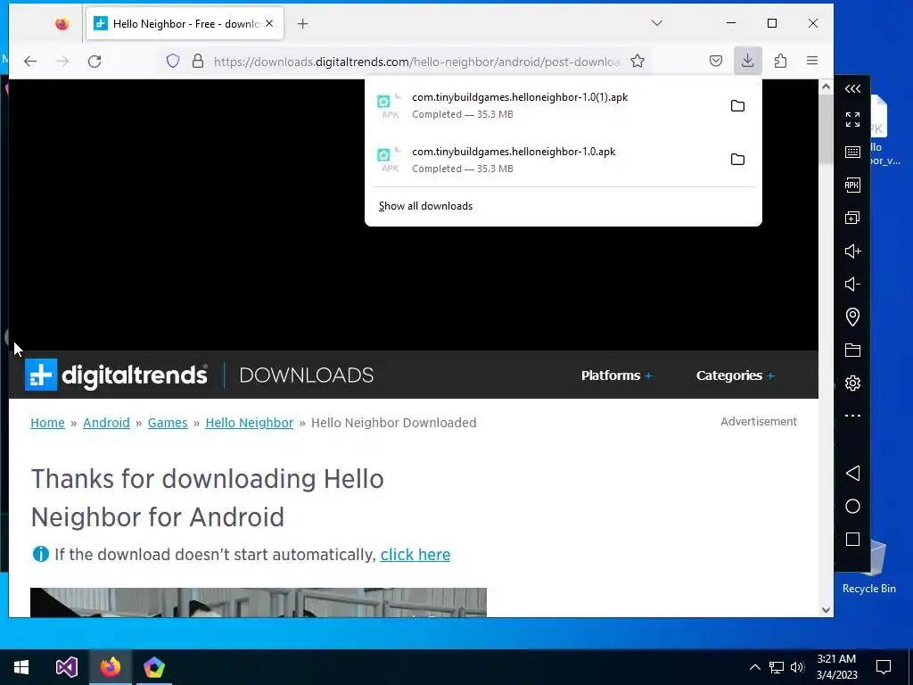Install APK from emulator sidebar

pyautogui.click(x=852, y=186)
